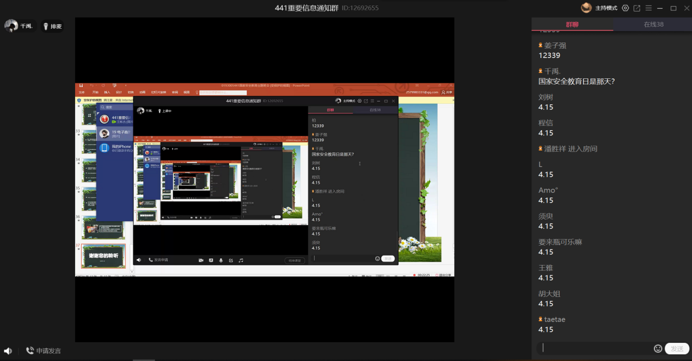The width and height of the screenshot is (692, 361).
Task: Click the 排麦 microphone queue icon
Action: click(x=46, y=26)
